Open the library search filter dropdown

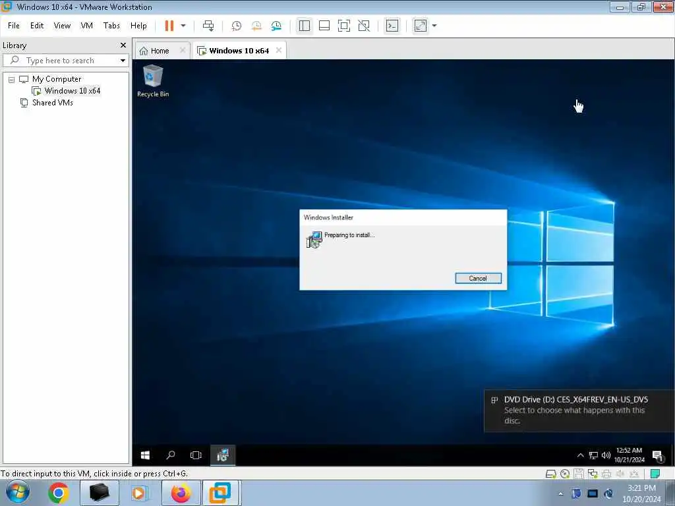click(123, 61)
